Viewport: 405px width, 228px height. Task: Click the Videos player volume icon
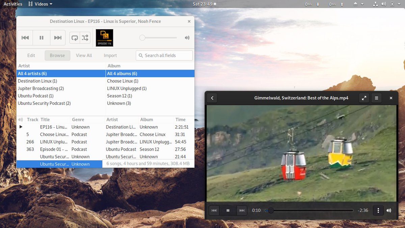click(389, 210)
